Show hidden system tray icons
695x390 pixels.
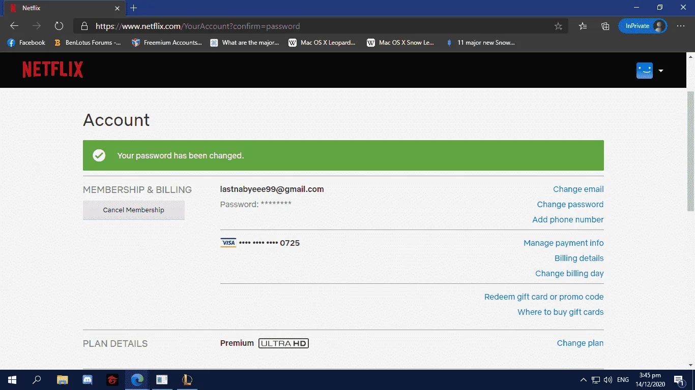[584, 380]
